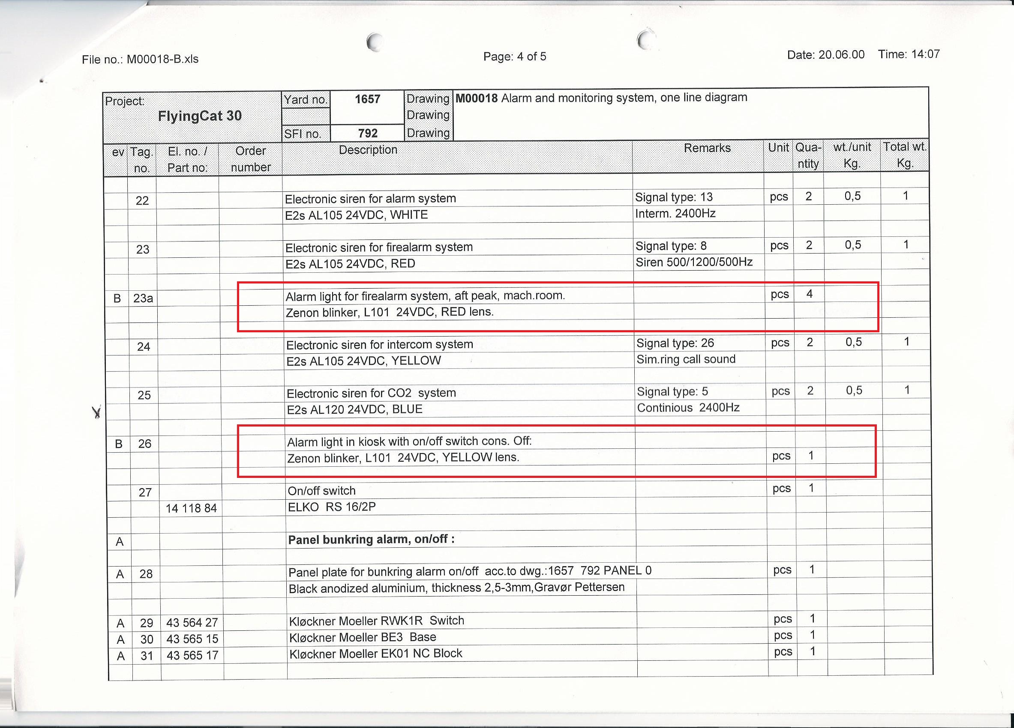Click tag number 22 cell
This screenshot has height=728, width=1014.
click(x=142, y=200)
